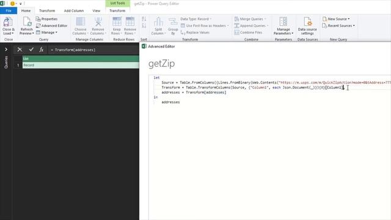The width and height of the screenshot is (391, 220).
Task: Click the Keep Rows icon
Action: pyautogui.click(x=117, y=22)
